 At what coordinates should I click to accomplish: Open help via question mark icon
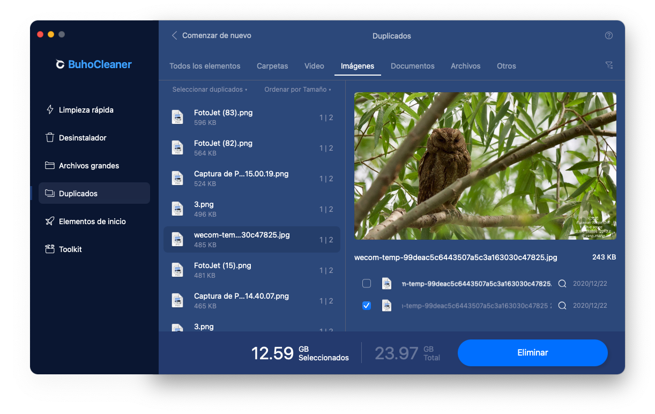608,35
